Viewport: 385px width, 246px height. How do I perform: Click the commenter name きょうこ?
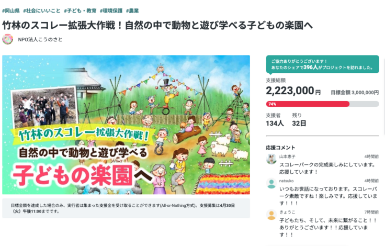click(x=287, y=212)
